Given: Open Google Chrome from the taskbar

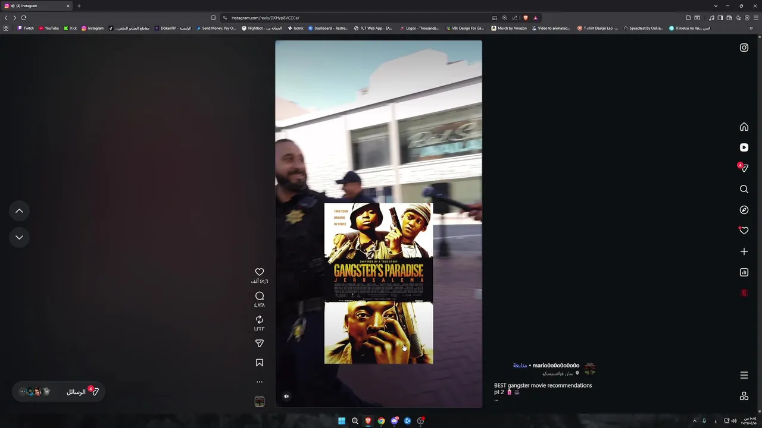Looking at the screenshot, I should coord(381,421).
